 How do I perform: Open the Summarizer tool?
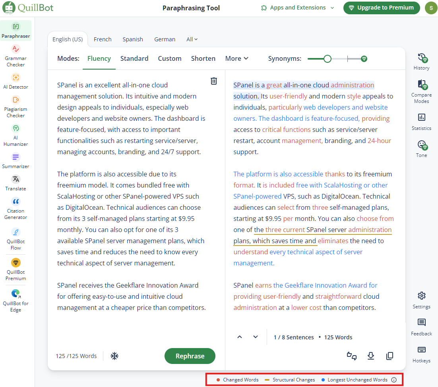[16, 161]
